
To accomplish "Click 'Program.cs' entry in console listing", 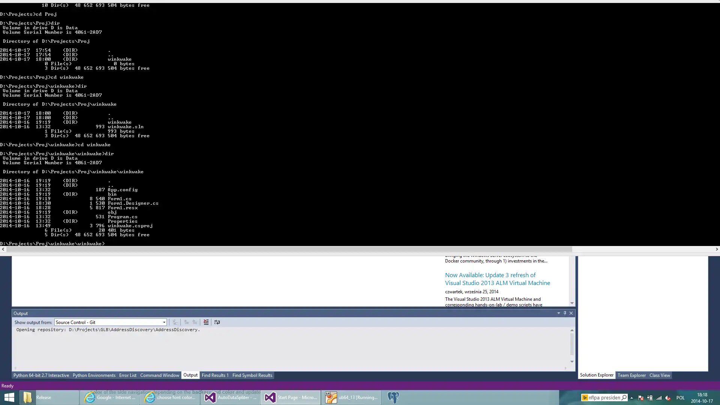I will [x=123, y=217].
